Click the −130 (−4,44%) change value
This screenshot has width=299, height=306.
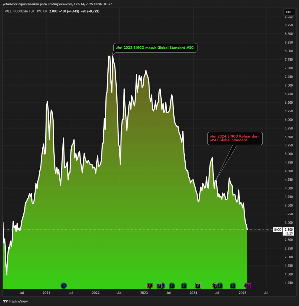[x=69, y=11]
